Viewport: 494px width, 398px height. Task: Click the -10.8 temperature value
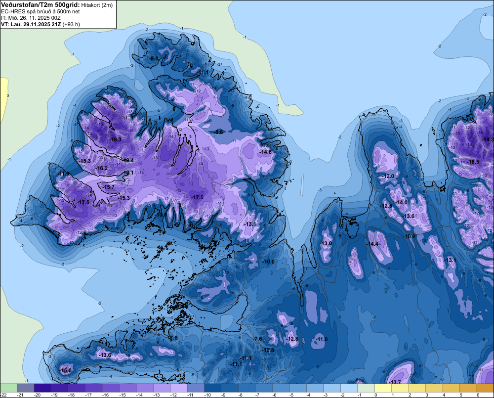[268, 350]
